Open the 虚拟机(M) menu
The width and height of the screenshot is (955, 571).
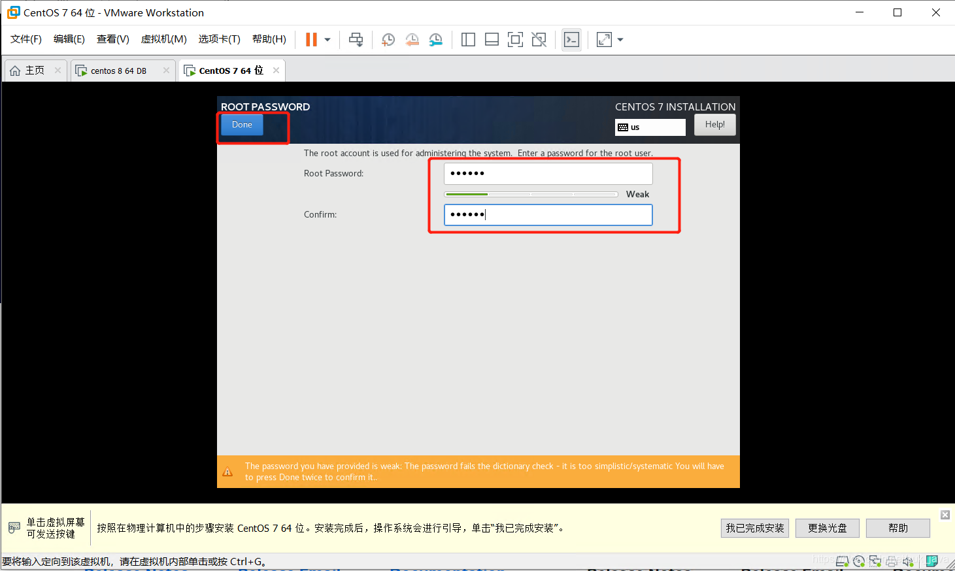164,39
